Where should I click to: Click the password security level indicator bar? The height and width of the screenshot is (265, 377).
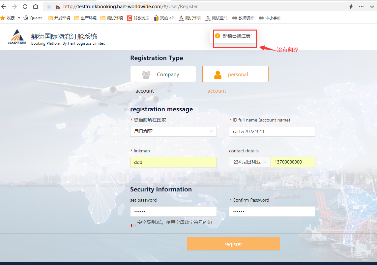coord(133,226)
